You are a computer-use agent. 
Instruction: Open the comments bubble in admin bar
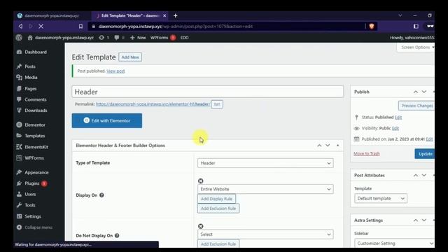pos(117,37)
